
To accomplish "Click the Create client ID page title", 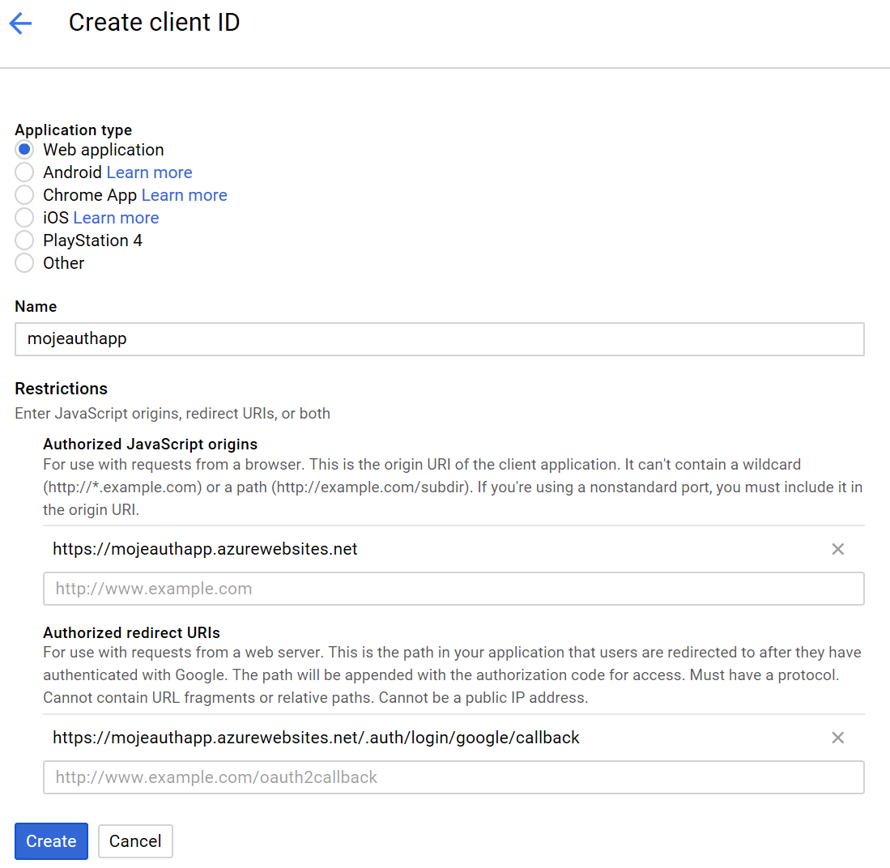I will pyautogui.click(x=155, y=23).
